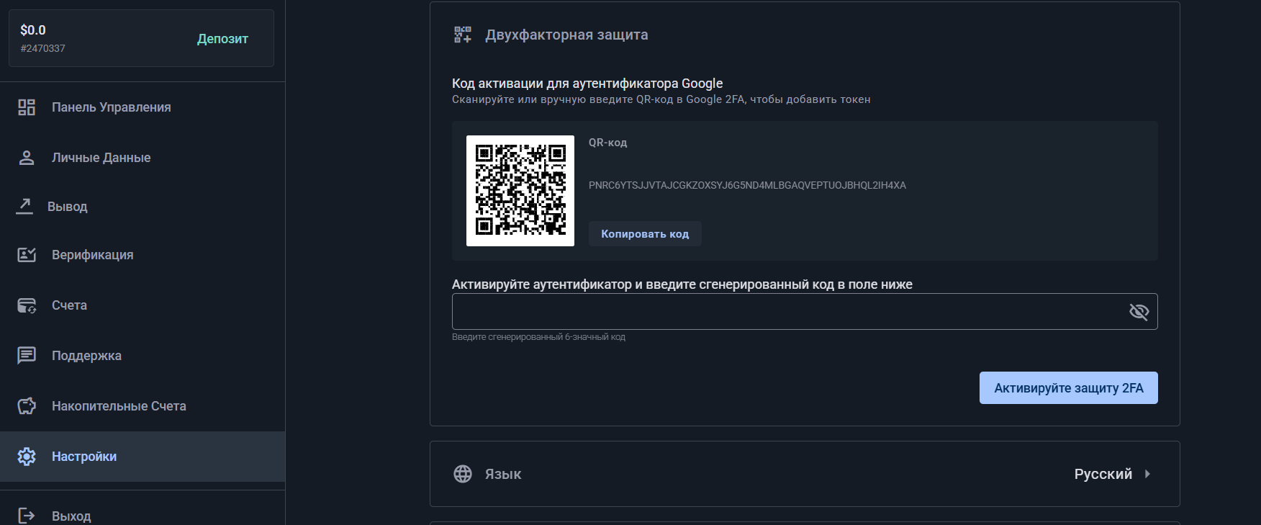1261x525 pixels.
Task: Click the two-factor QR header icon
Action: coord(463,35)
